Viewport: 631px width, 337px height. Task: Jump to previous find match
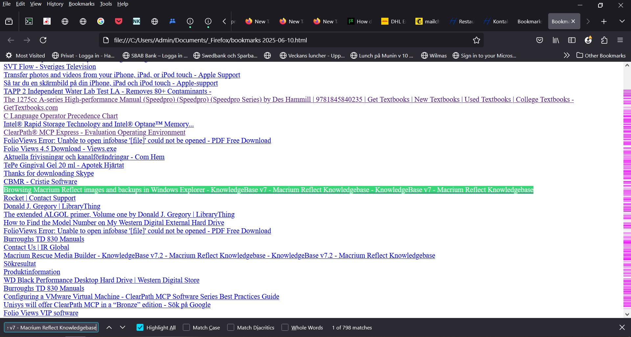tap(109, 327)
